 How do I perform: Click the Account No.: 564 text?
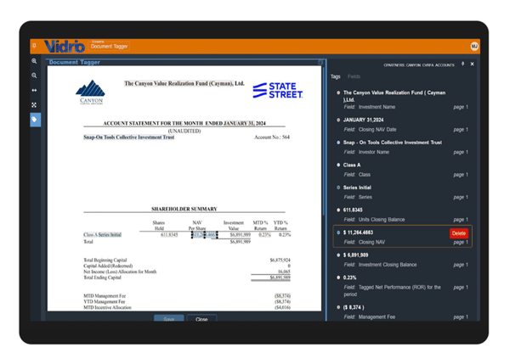[272, 137]
